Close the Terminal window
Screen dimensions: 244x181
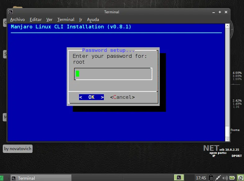pos(226,12)
